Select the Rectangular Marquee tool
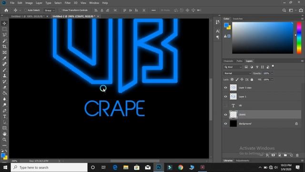This screenshot has width=305, height=172. point(4,29)
